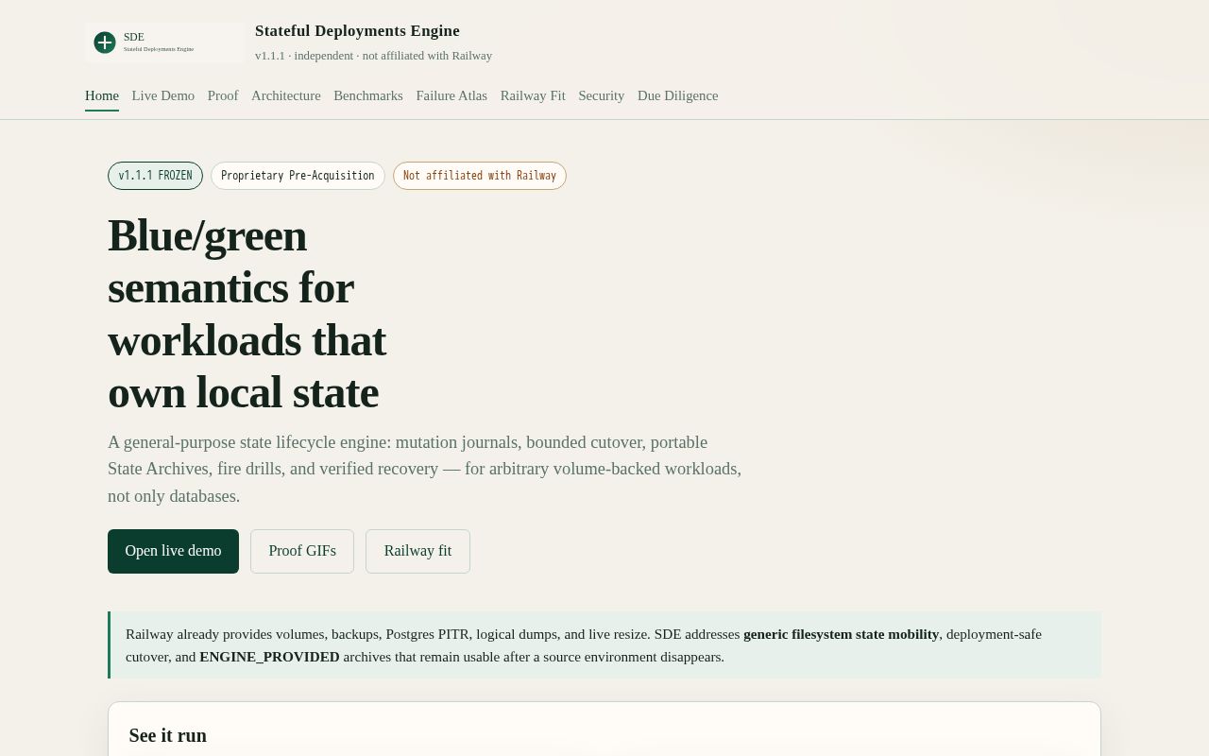Click the Railway fit button

[x=417, y=551]
